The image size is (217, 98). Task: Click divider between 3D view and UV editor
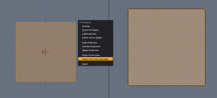point(109,49)
